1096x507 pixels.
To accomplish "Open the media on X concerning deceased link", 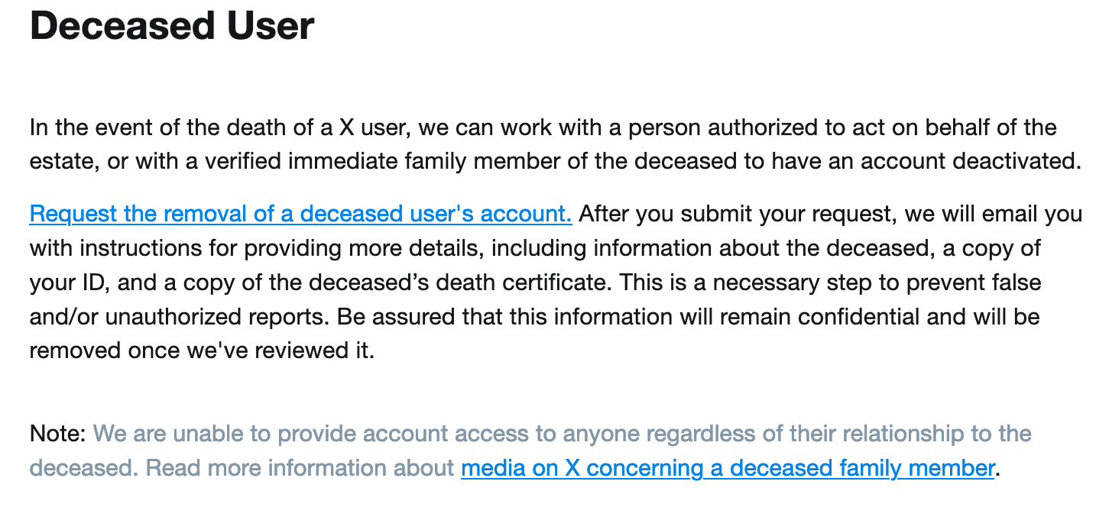I will 728,467.
